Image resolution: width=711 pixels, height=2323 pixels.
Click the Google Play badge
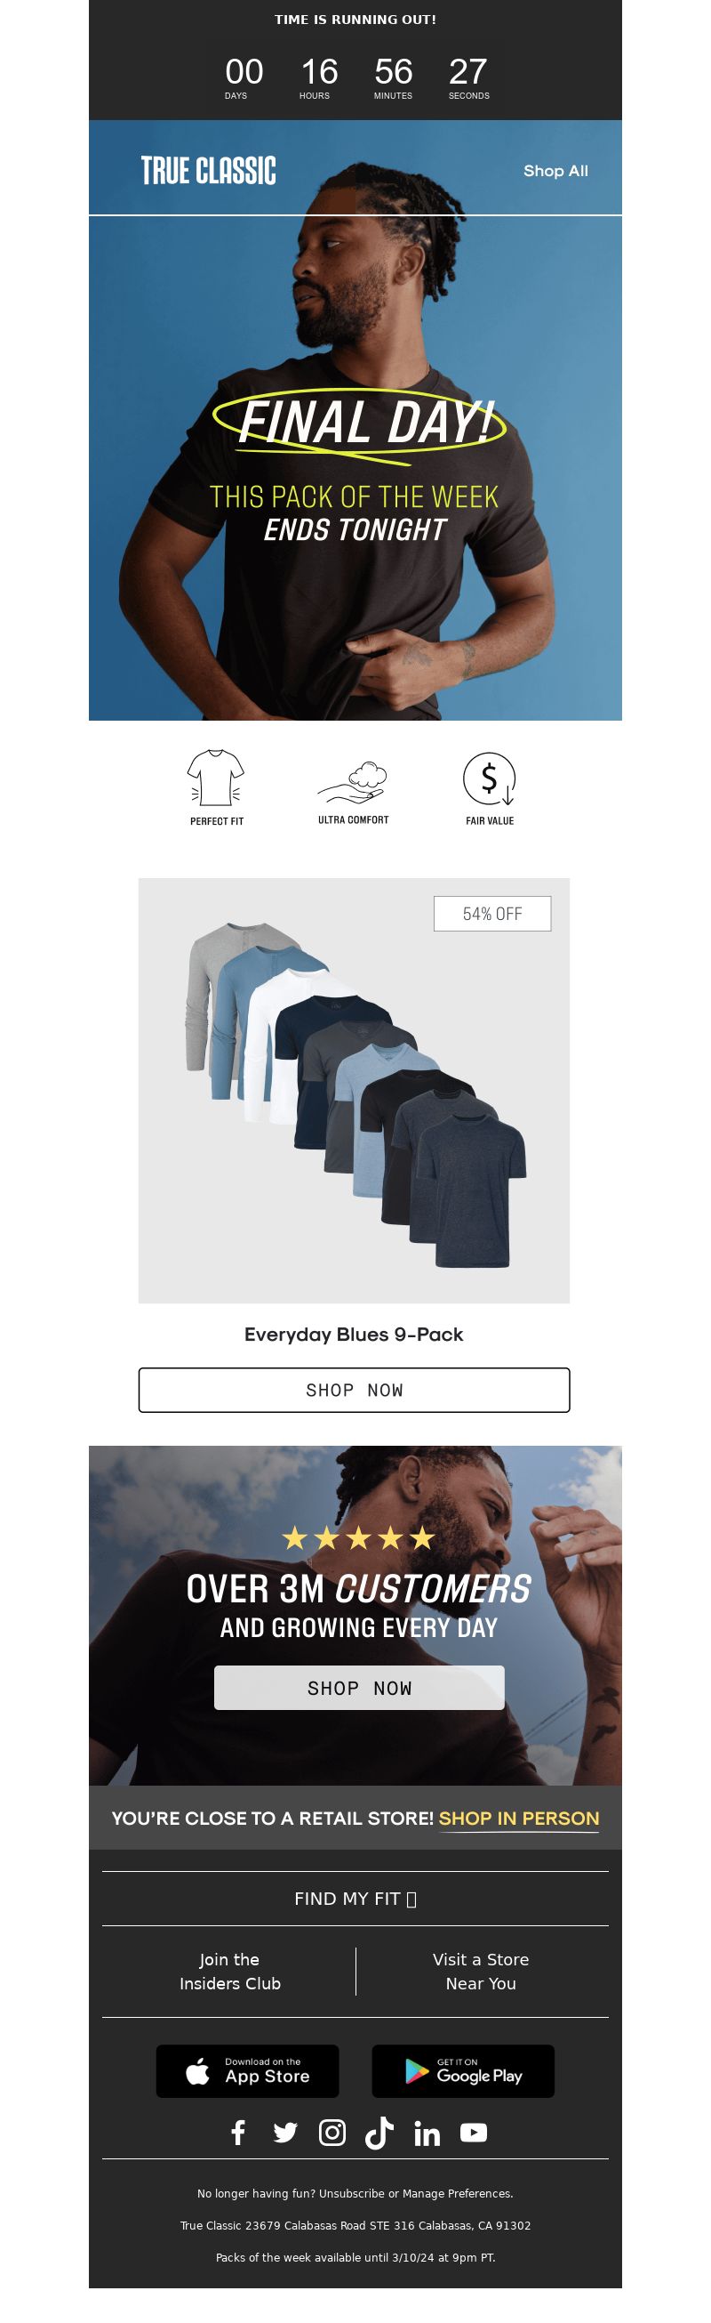[463, 2070]
